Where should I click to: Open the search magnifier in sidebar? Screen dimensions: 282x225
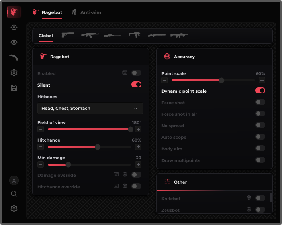(x=14, y=194)
